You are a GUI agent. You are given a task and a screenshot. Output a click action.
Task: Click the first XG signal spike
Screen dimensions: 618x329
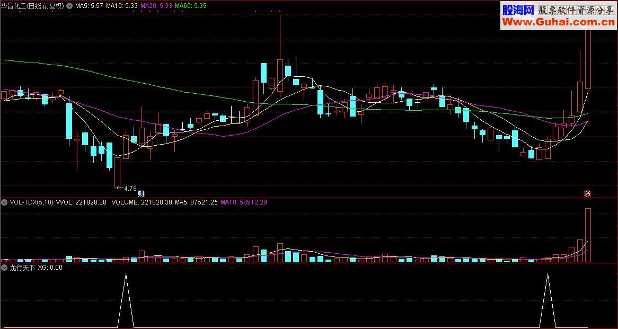(126, 300)
